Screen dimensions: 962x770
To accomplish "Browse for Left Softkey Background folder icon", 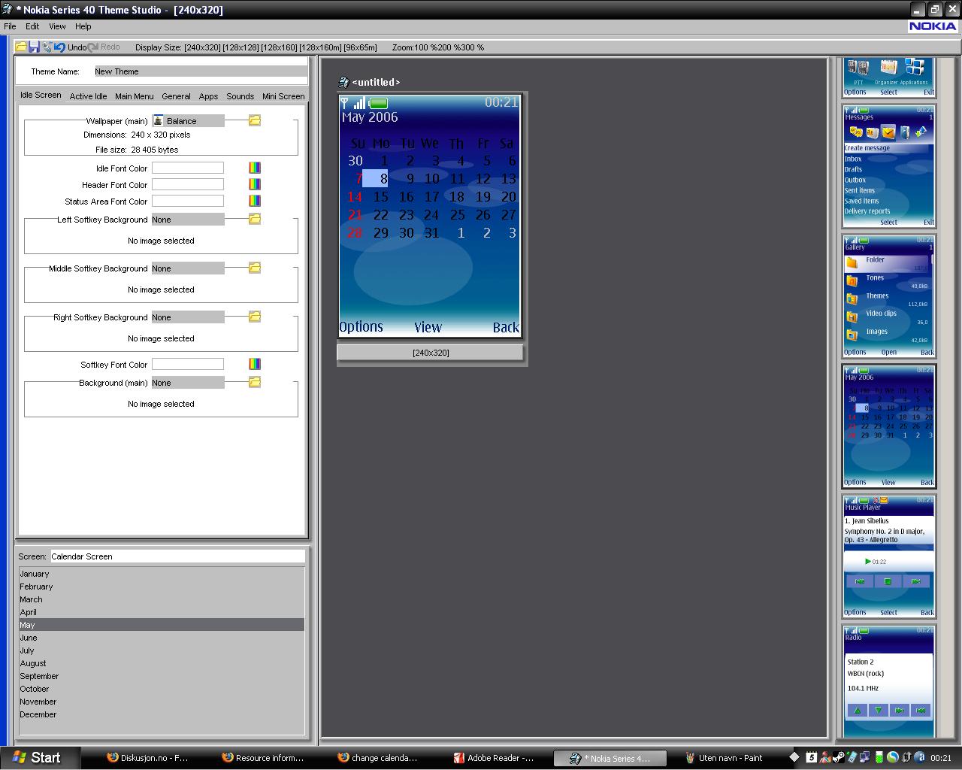I will (x=255, y=219).
